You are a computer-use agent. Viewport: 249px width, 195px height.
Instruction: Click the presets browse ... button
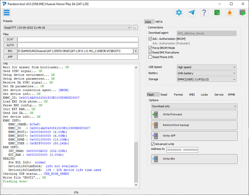point(135,28)
